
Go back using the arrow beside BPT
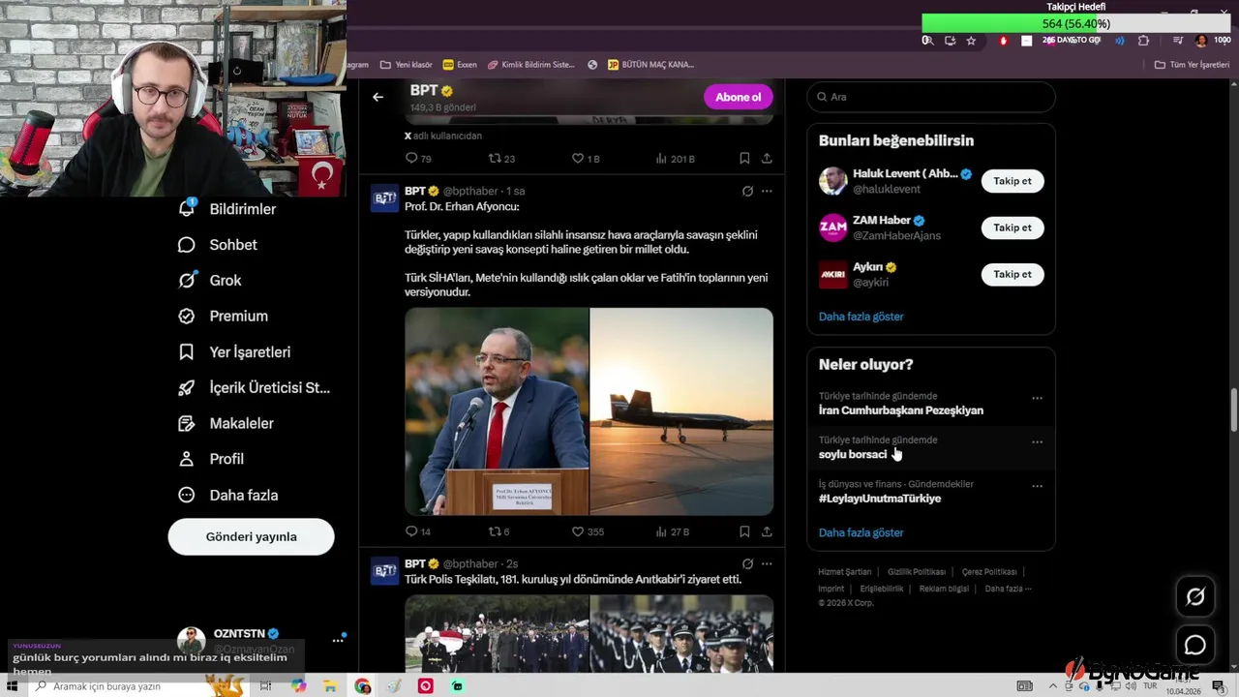pyautogui.click(x=378, y=97)
